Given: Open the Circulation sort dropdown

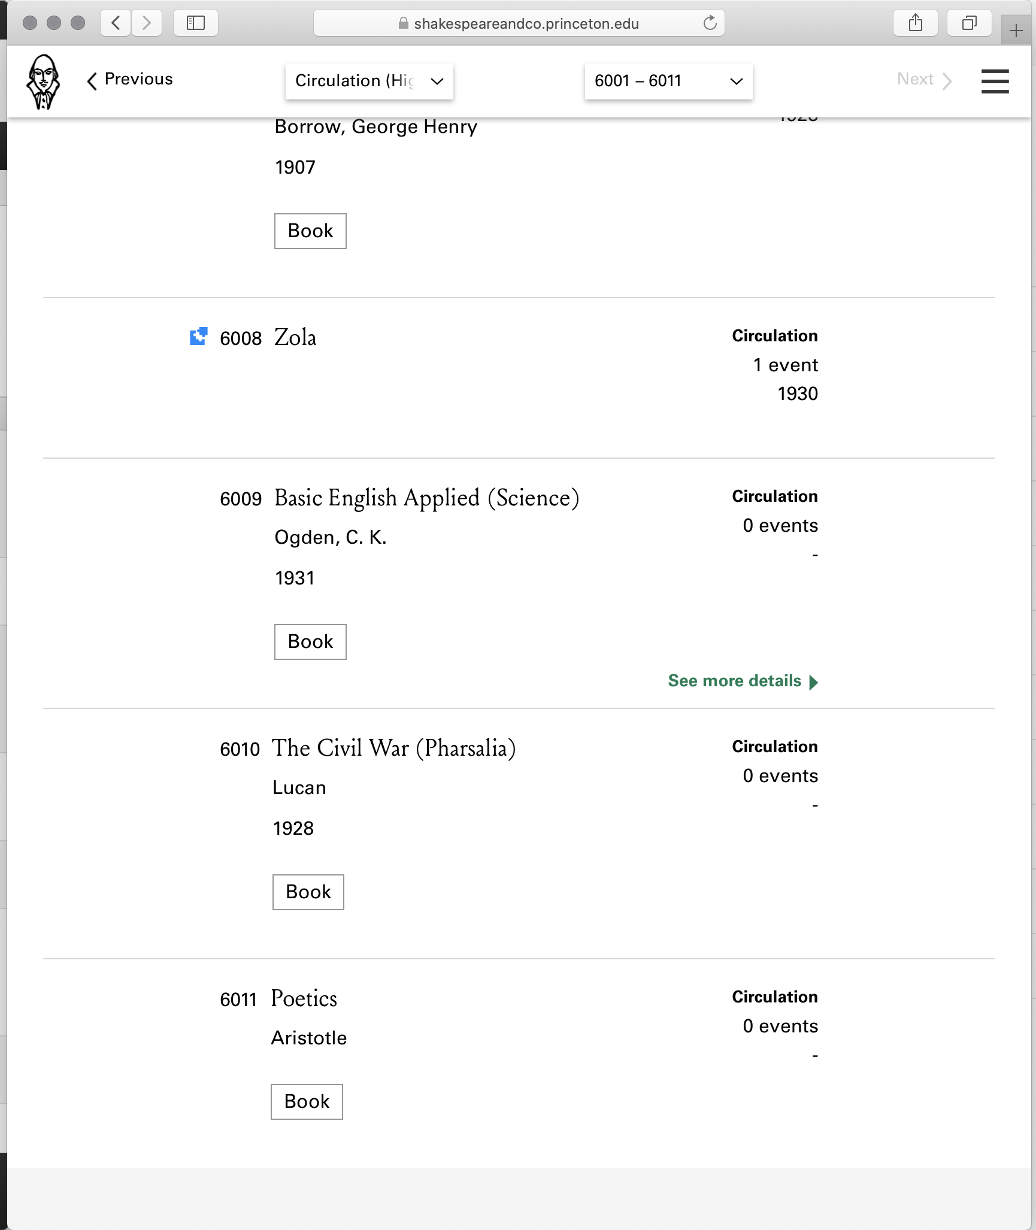Looking at the screenshot, I should click(369, 81).
